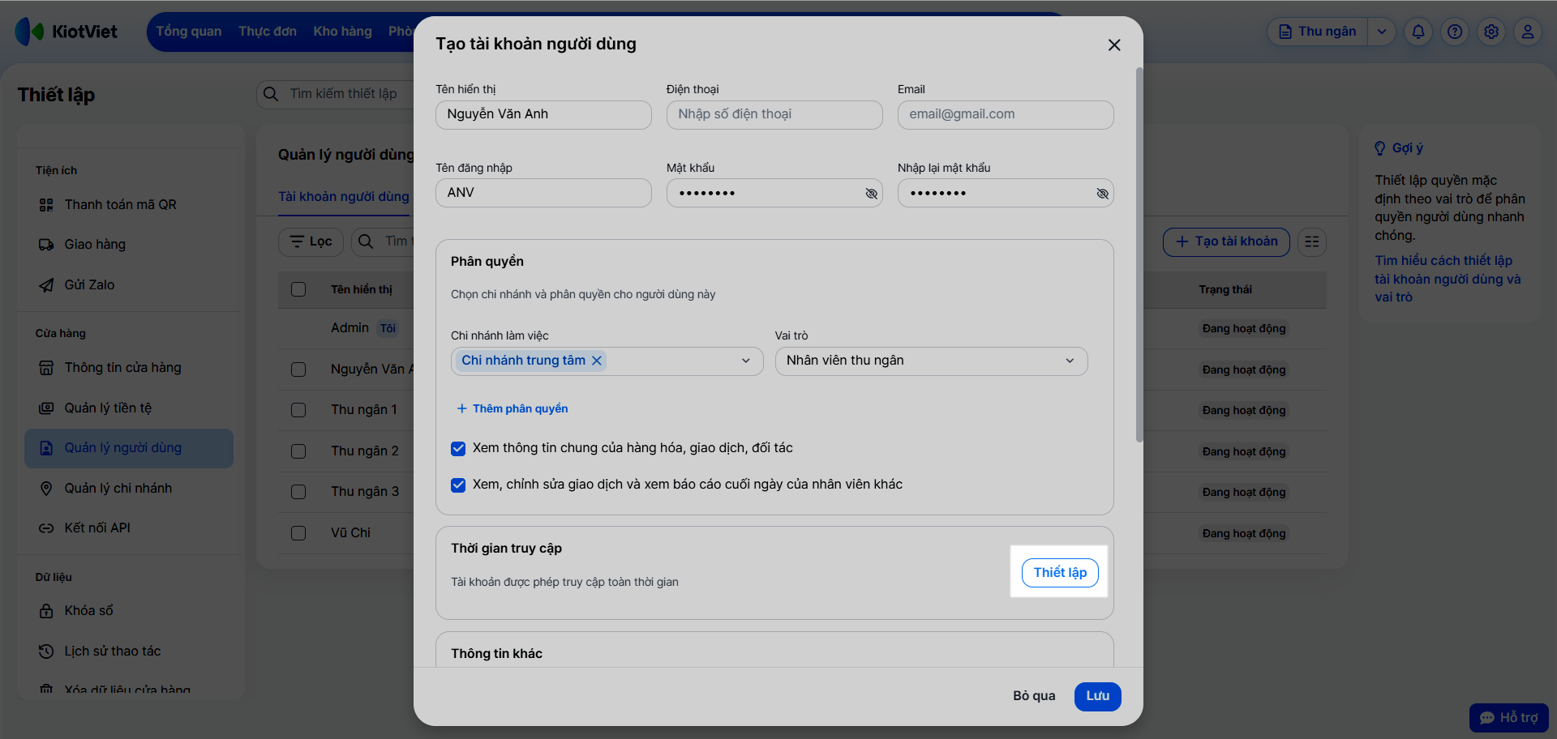Click the Quản lý người dùng icon
This screenshot has width=1557, height=739.
click(x=46, y=448)
